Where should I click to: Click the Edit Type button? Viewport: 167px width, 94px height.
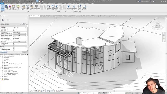tap(25, 24)
